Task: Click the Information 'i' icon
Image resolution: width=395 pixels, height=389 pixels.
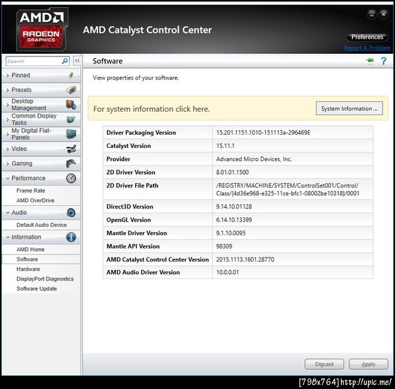Action: (x=71, y=237)
